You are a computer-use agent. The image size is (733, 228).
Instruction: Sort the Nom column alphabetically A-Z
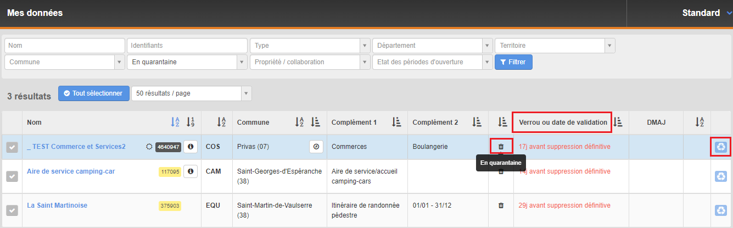(x=175, y=122)
